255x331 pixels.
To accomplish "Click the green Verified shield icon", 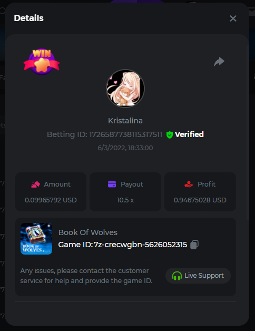I will pyautogui.click(x=170, y=135).
